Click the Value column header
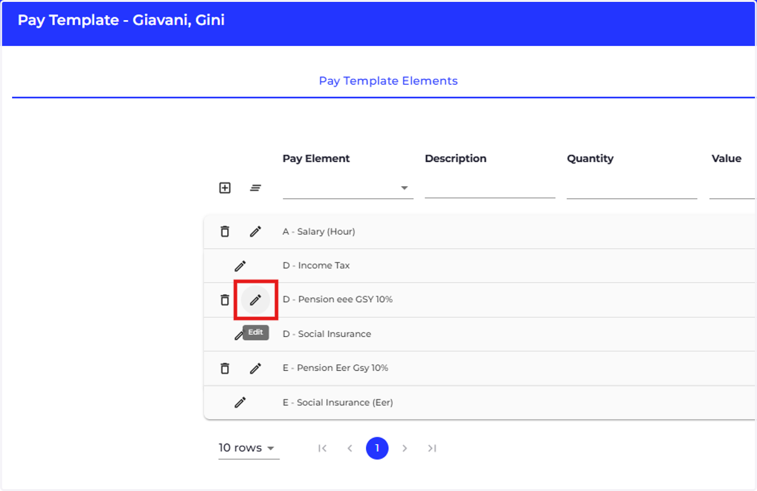Screen dimensions: 757x491 point(726,158)
